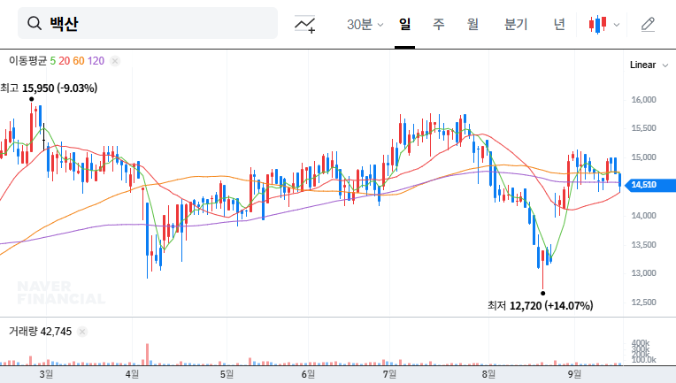Click the 이동평균 indicator label
Screen dimensions: 676x383
point(27,61)
